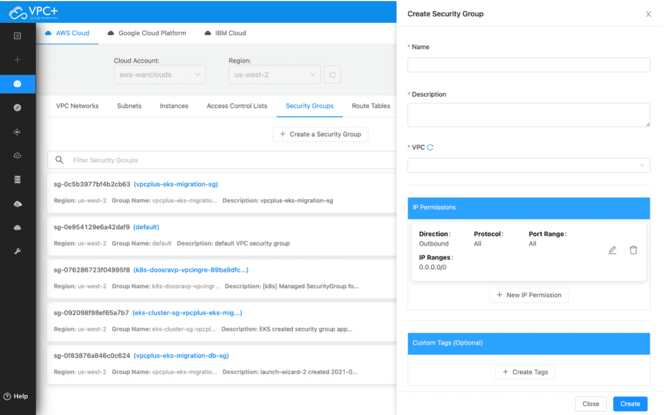
Task: Focus the Filter Security Groups search field
Action: (222, 160)
